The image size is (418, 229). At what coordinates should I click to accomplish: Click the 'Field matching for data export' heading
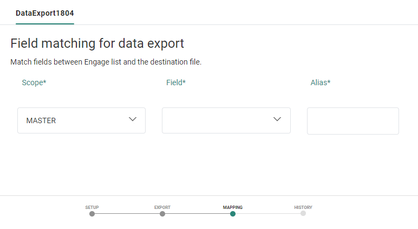click(x=97, y=43)
